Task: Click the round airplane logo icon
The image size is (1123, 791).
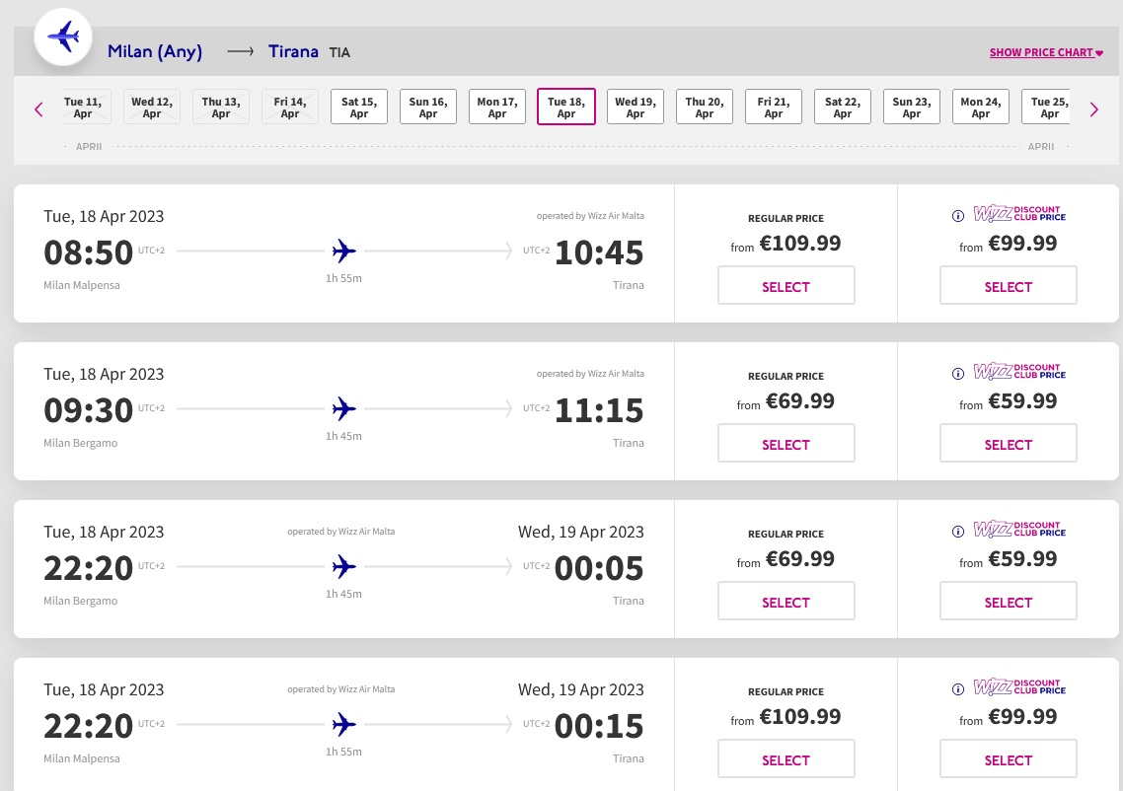Action: [x=63, y=37]
